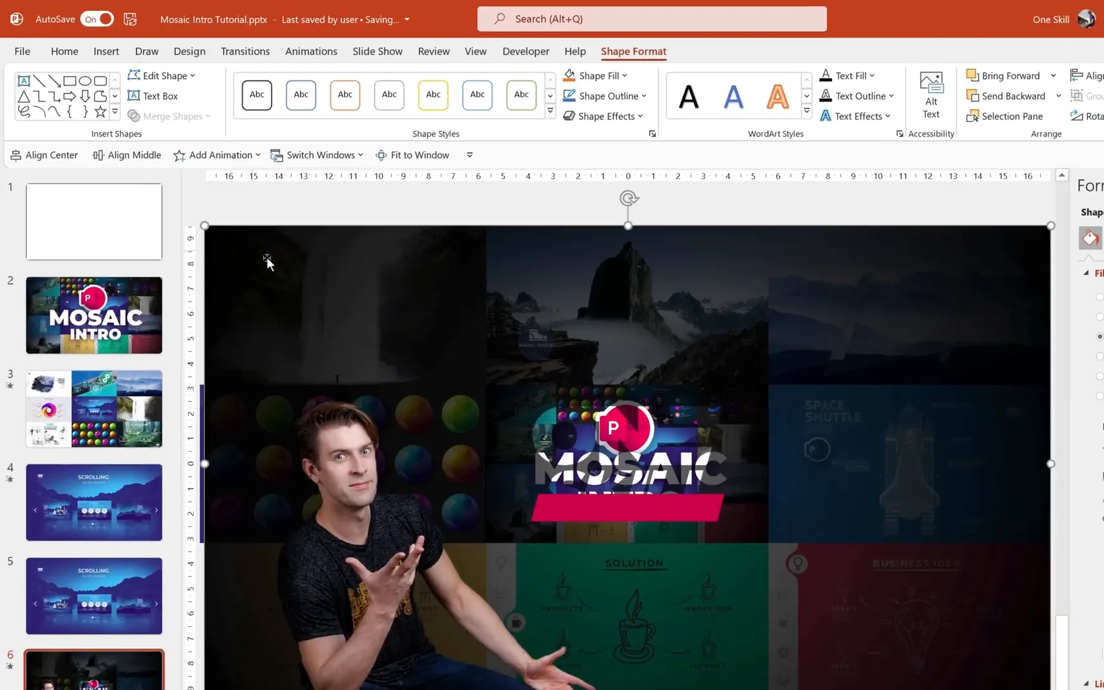Open the Text Fill dropdown
The width and height of the screenshot is (1104, 690).
(x=847, y=75)
